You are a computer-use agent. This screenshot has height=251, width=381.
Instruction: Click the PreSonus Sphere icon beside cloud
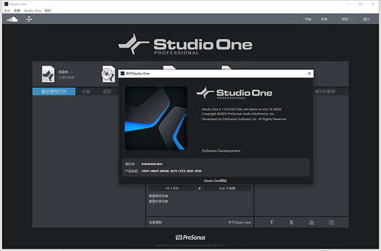pyautogui.click(x=29, y=19)
